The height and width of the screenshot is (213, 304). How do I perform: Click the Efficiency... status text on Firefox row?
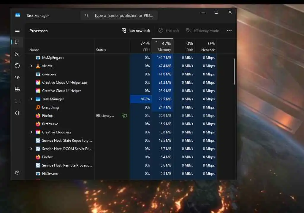click(x=105, y=116)
